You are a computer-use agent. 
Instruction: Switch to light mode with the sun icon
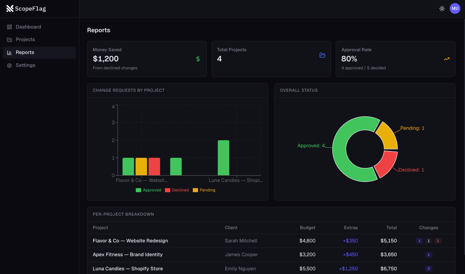tap(442, 8)
